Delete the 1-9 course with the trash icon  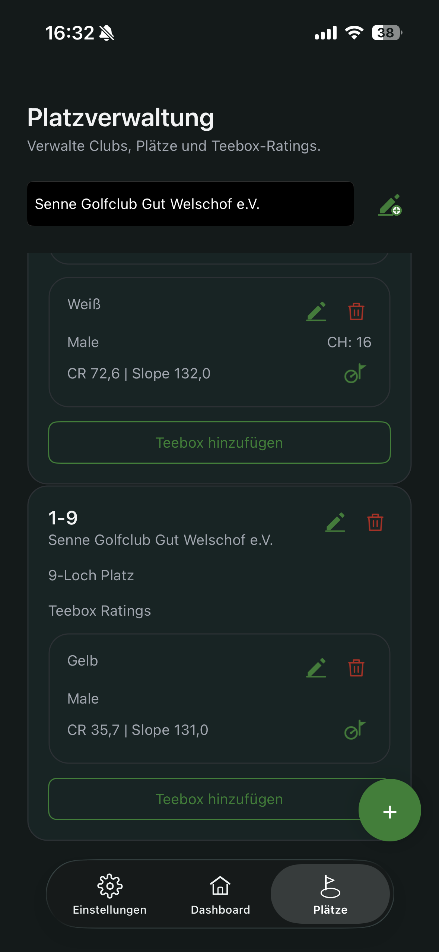375,523
